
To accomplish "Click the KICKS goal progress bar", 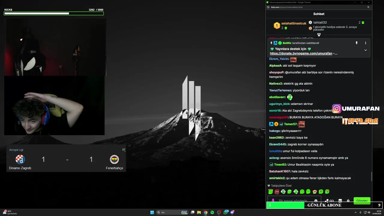I will point(54,13).
